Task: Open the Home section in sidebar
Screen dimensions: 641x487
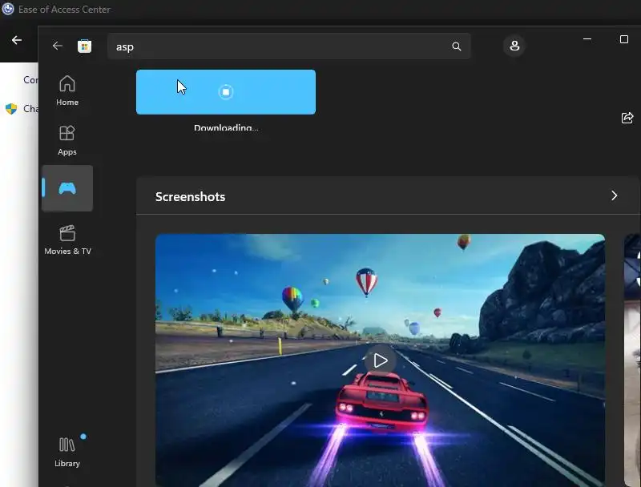Action: (x=67, y=91)
